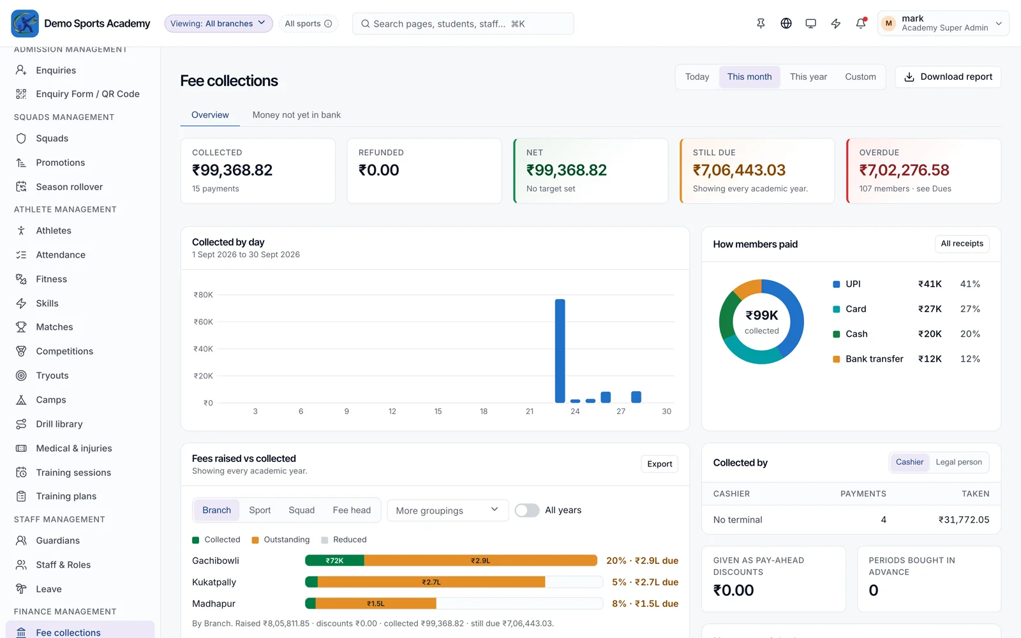Click the Guardians icon in the sidebar
This screenshot has height=638, width=1021.
[x=21, y=540]
